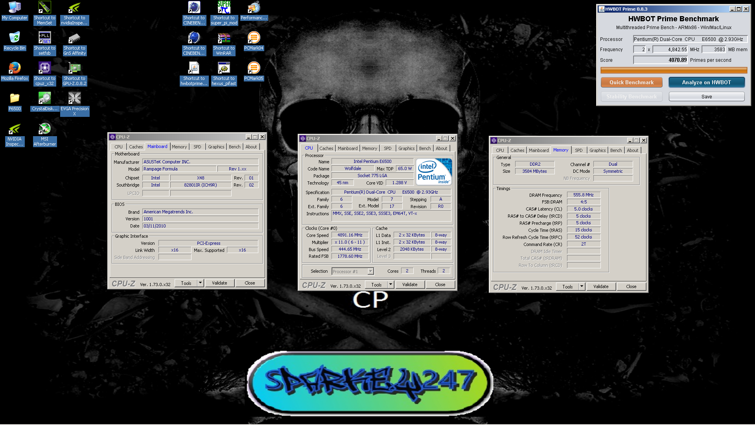Open first Shortcut to CINEBENCH icon
The image size is (755, 425).
click(x=194, y=13)
